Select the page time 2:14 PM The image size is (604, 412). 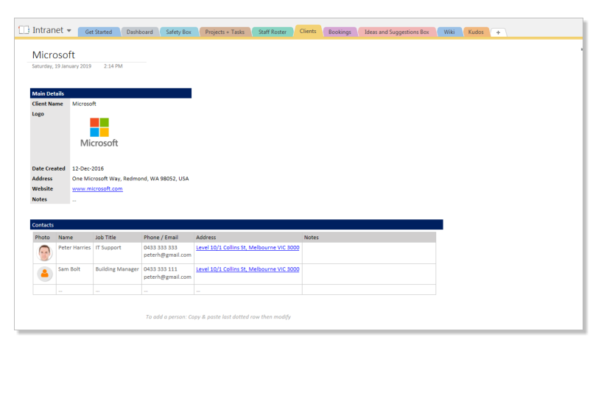(113, 66)
